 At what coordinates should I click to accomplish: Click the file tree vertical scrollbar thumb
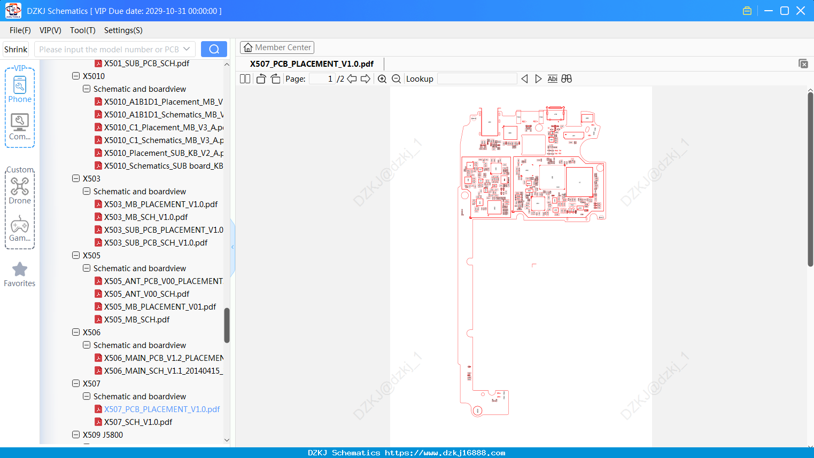pos(227,325)
